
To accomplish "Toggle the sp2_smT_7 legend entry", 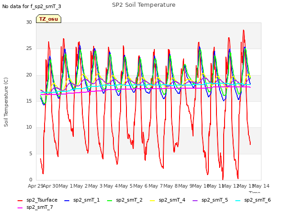I will 35,207.
